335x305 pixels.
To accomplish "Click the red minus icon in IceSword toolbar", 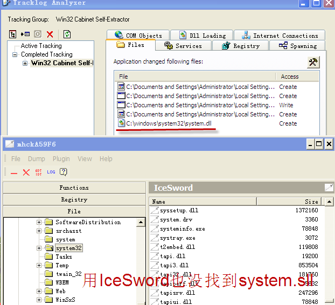I will 14,172.
